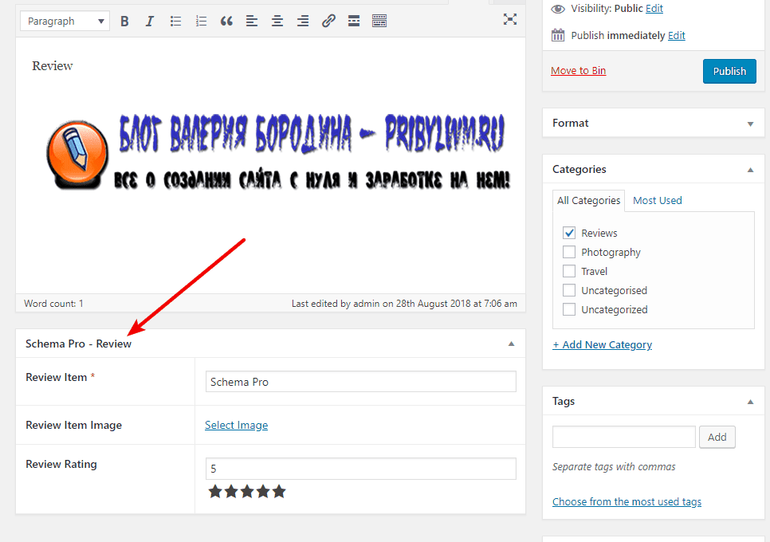Apply blockquote formatting

click(x=226, y=21)
